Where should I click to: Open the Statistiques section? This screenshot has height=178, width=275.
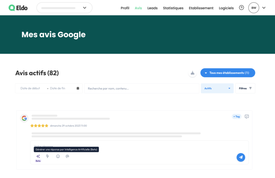[173, 8]
